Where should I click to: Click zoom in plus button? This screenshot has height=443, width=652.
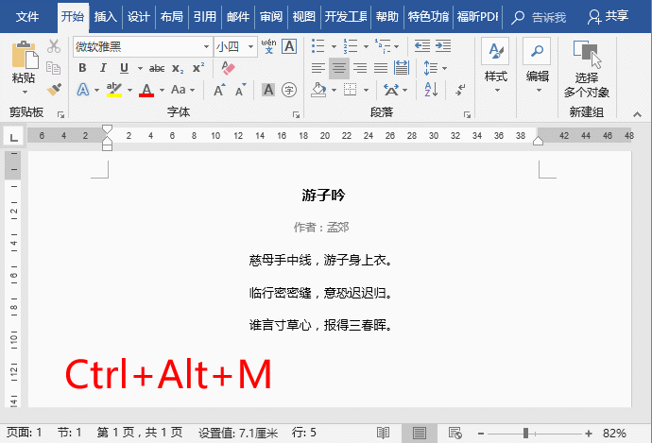pos(589,434)
